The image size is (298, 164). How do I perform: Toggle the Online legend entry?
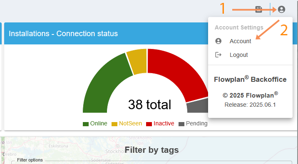coord(95,124)
